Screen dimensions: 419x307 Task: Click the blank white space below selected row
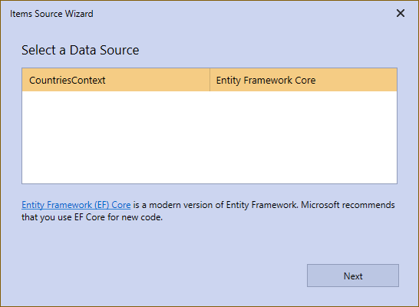click(x=209, y=137)
